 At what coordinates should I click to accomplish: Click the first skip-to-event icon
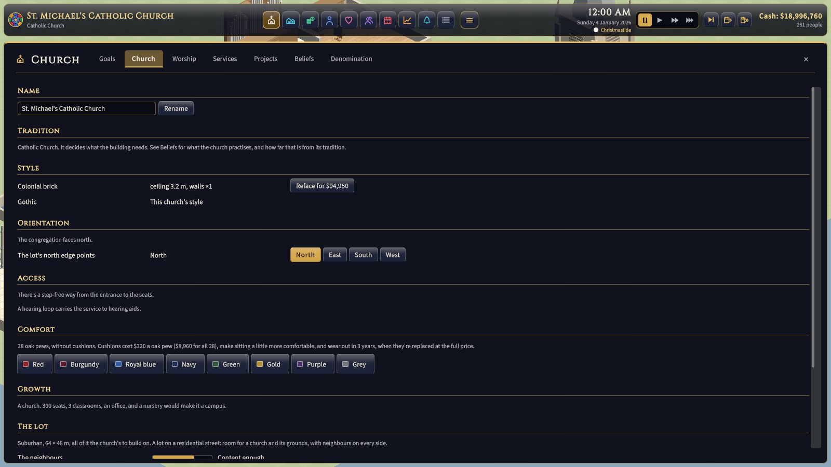pos(728,20)
